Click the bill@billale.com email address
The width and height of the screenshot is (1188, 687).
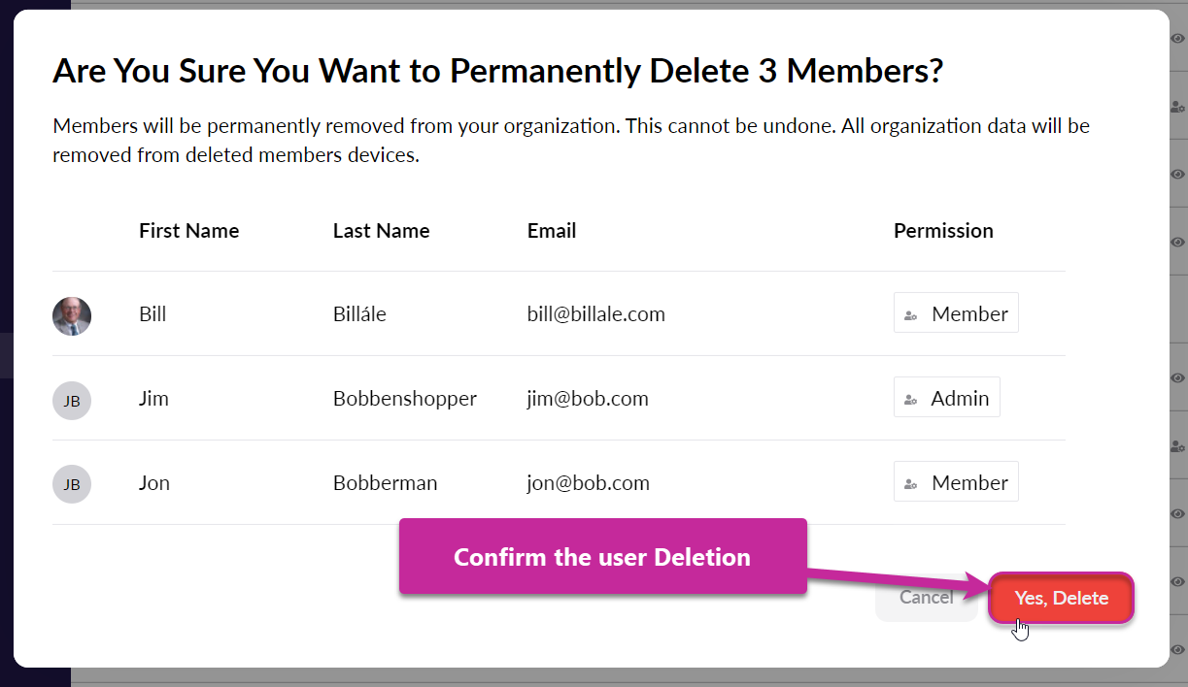pyautogui.click(x=596, y=314)
